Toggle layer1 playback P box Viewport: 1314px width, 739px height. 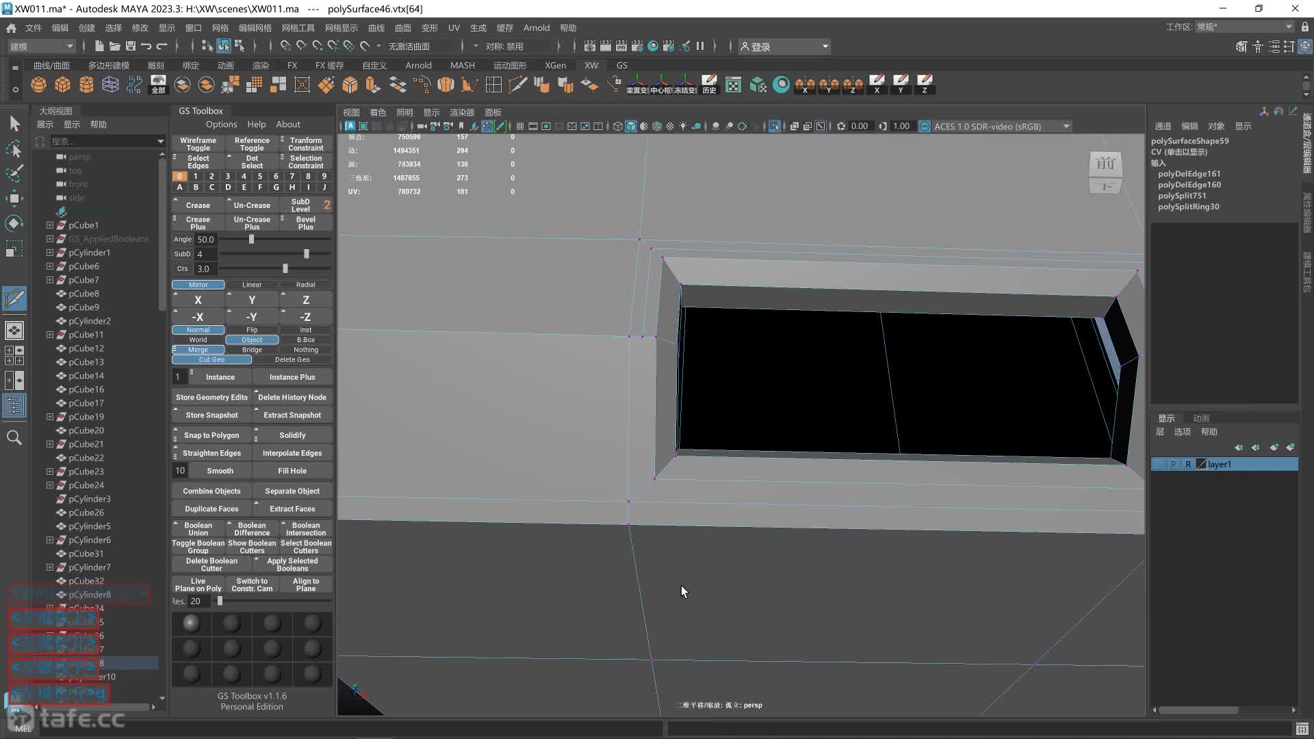(x=1173, y=464)
